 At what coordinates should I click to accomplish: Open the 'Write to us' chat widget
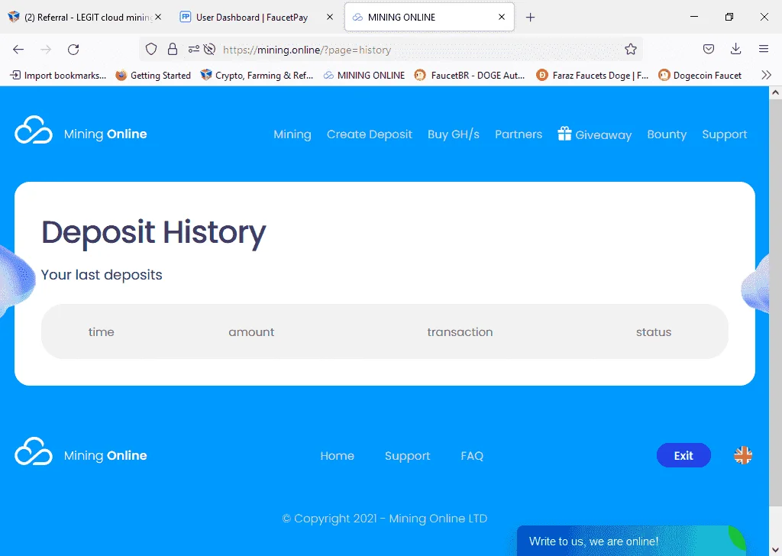(x=631, y=541)
